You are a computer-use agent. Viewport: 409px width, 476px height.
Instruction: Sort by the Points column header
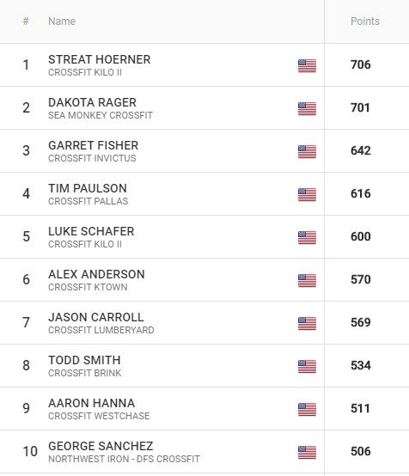pos(365,21)
